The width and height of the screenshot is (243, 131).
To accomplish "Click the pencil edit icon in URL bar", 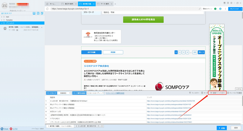I will [200, 9].
